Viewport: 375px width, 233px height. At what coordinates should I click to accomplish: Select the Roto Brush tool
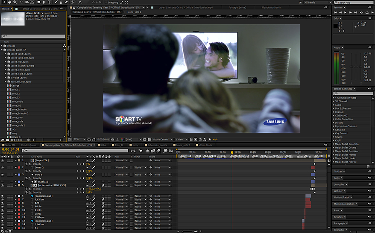click(73, 2)
